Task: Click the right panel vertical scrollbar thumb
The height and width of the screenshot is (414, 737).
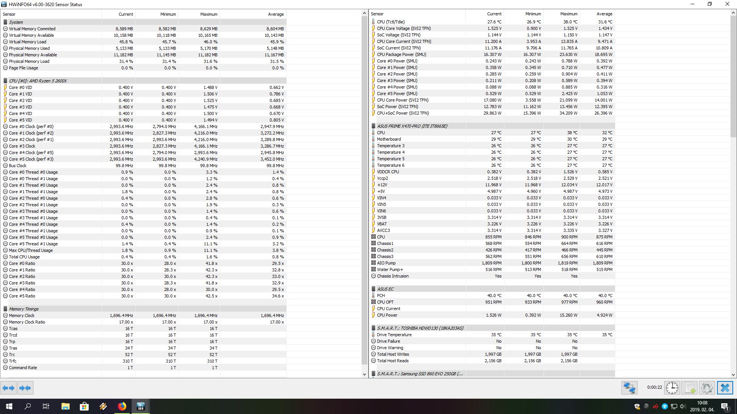Action: coord(733,77)
